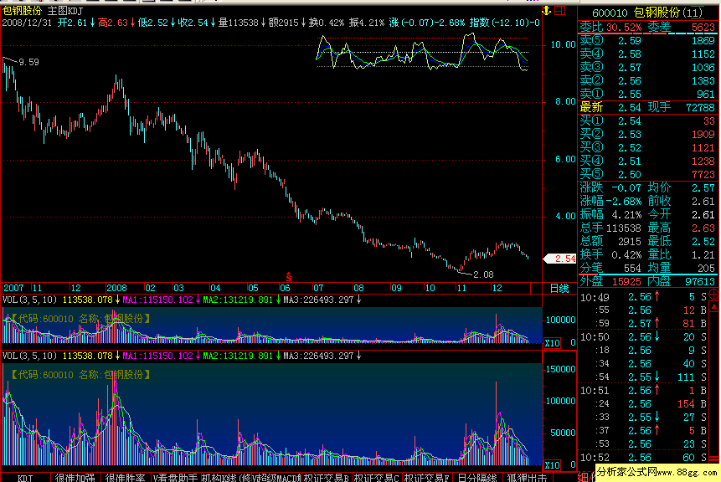This screenshot has height=482, width=721.
Task: Open the 权证交易C tab
Action: point(377,478)
